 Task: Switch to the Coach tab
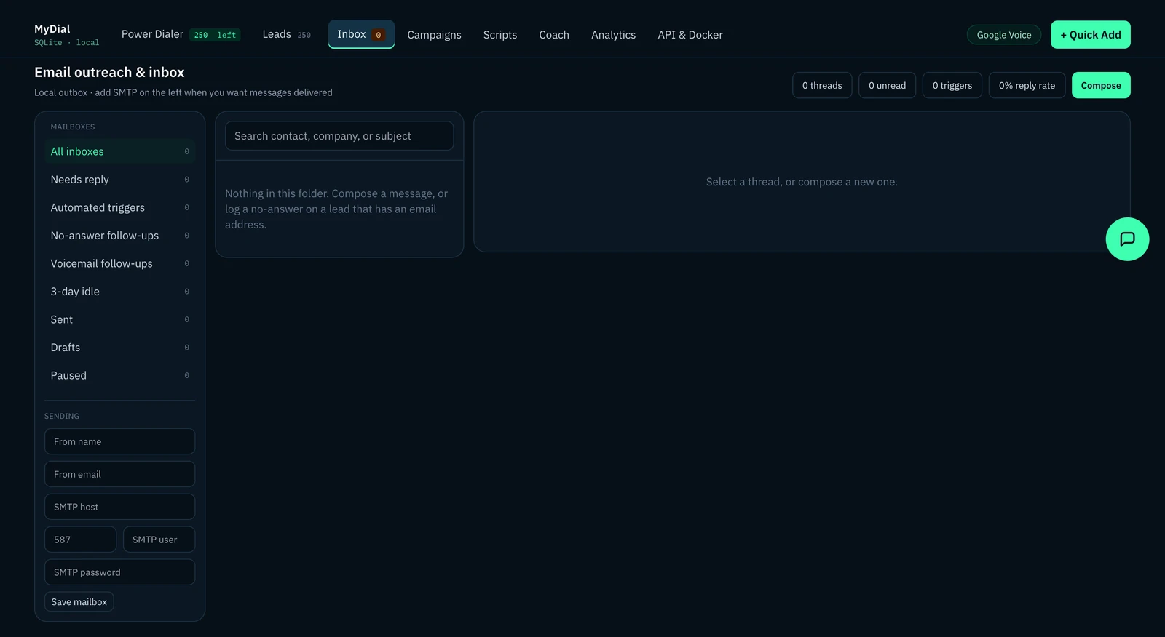pyautogui.click(x=554, y=35)
